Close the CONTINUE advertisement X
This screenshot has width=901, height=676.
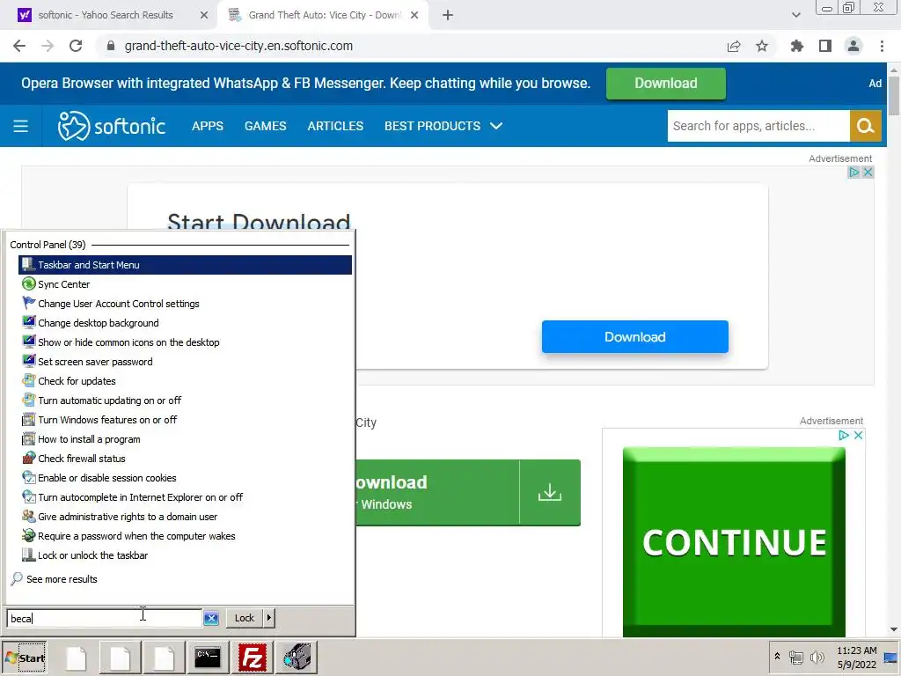[x=858, y=435]
